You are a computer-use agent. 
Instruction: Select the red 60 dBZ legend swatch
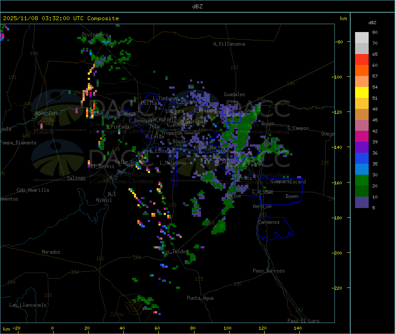(362, 59)
